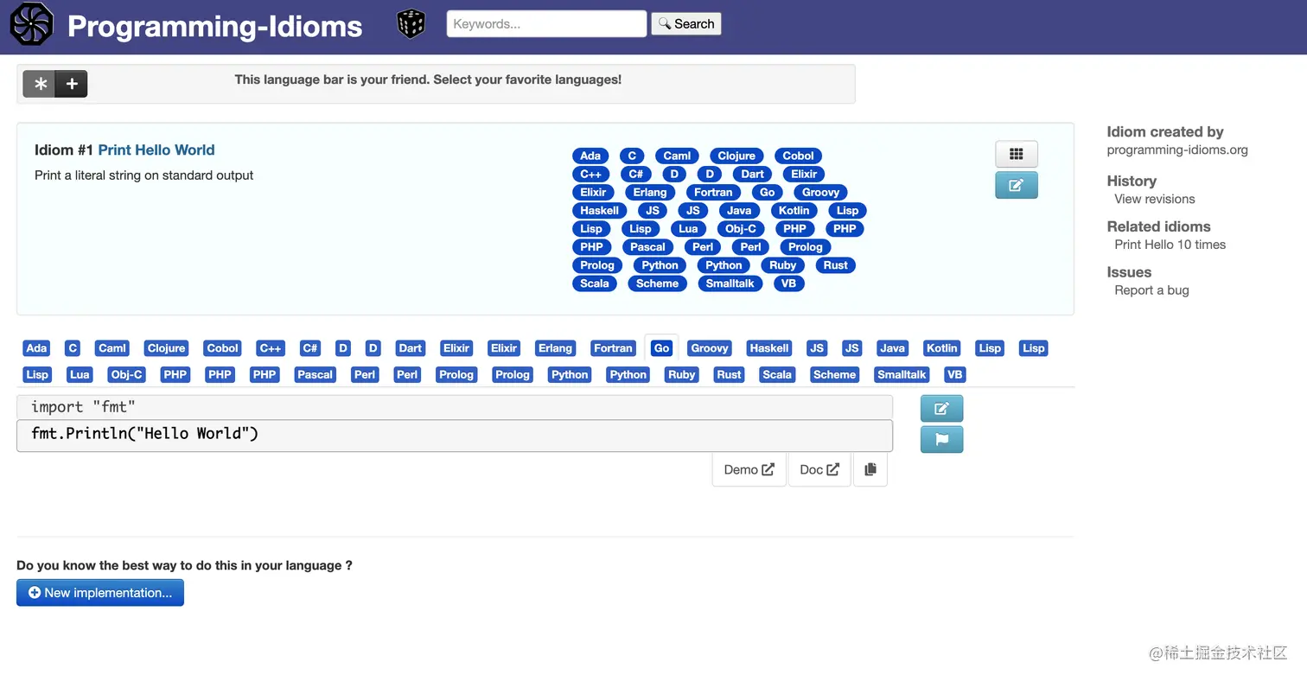Image resolution: width=1307 pixels, height=681 pixels.
Task: Click Report a bug
Action: [x=1151, y=290]
